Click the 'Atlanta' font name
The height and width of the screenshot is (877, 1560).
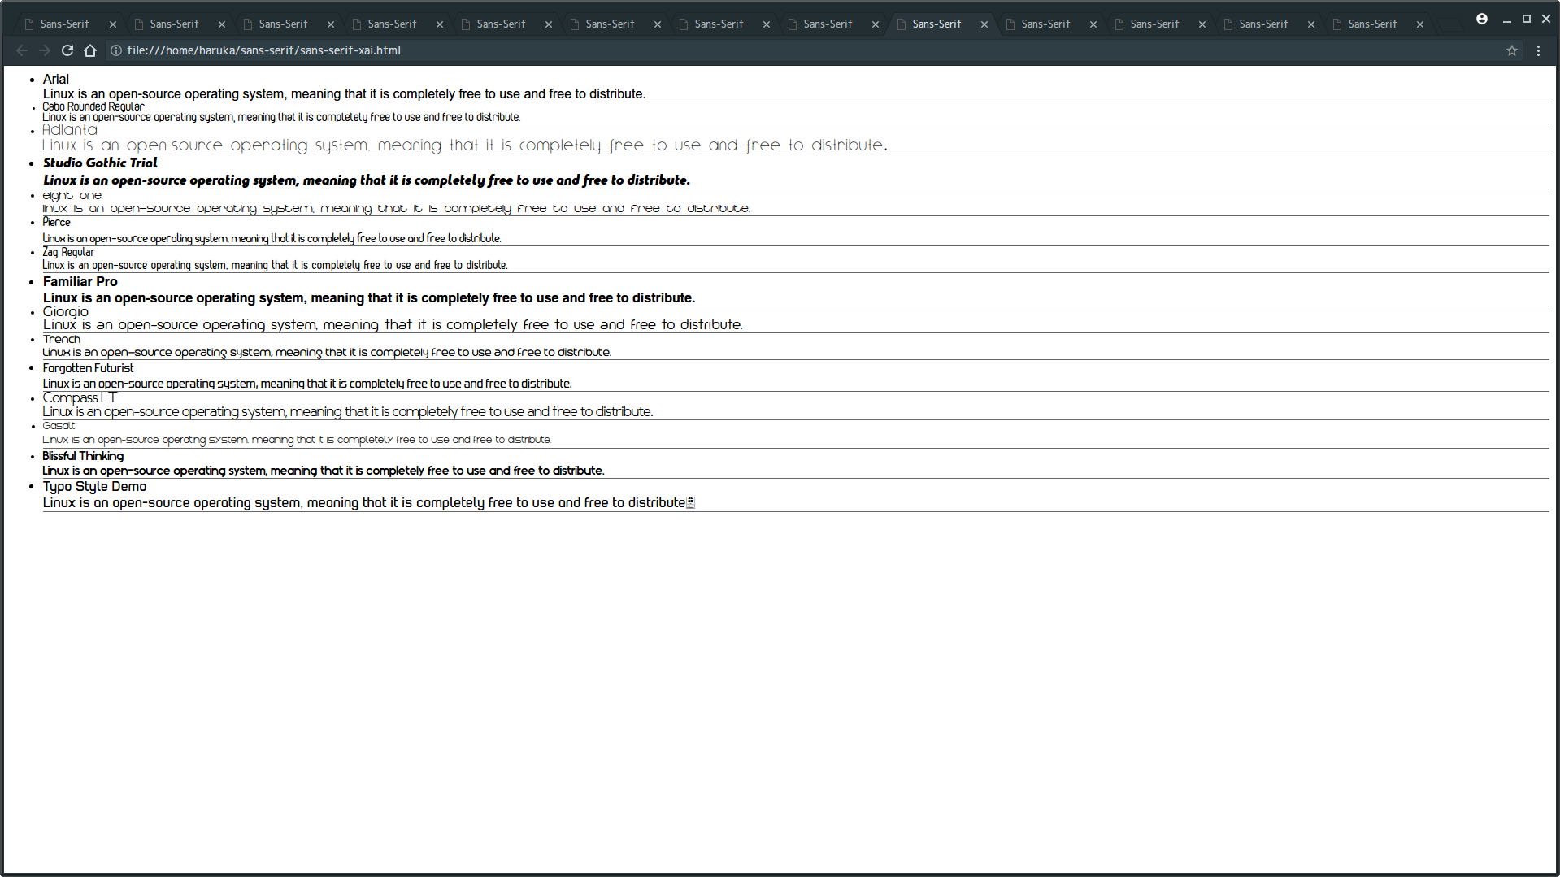point(70,130)
